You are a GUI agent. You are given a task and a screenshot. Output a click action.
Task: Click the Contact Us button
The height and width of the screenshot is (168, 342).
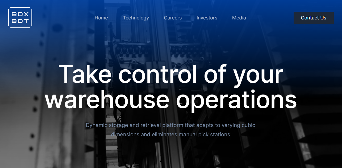click(x=314, y=18)
